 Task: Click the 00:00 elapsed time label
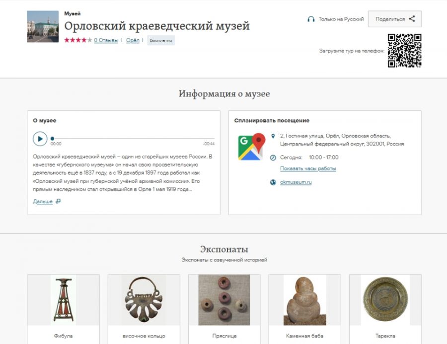tap(56, 144)
